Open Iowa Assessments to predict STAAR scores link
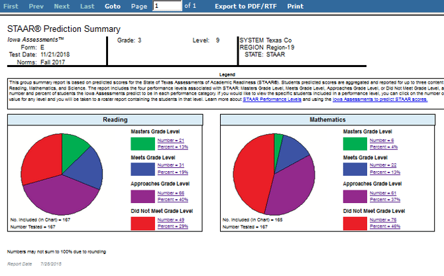444x276 pixels. click(380, 99)
